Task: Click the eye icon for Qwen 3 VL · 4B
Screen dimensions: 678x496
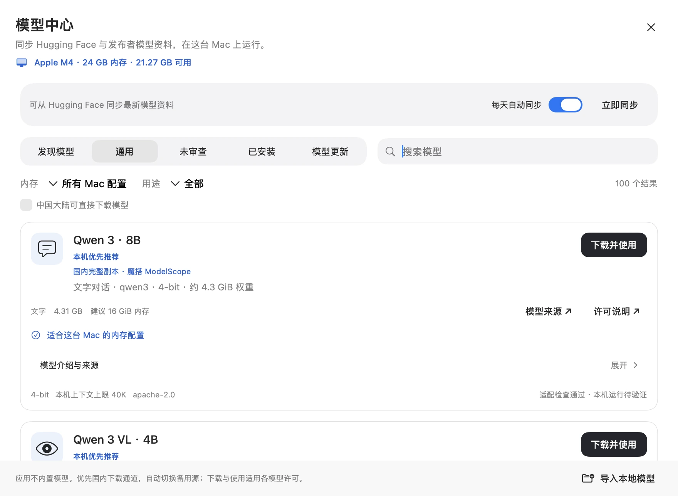Action: (47, 448)
